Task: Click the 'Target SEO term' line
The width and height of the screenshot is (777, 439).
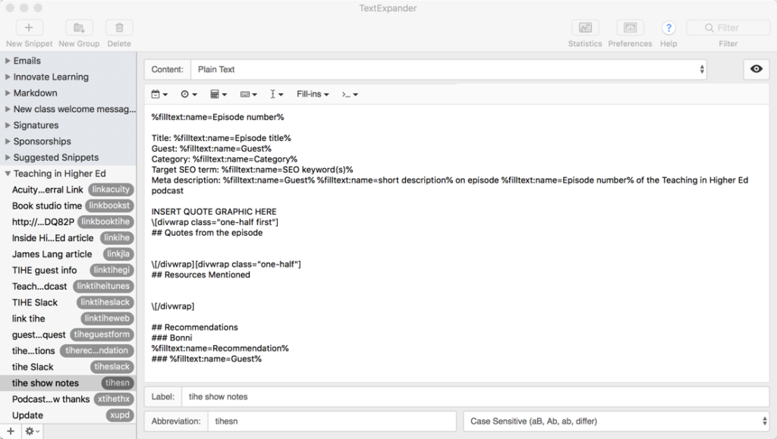Action: click(252, 170)
